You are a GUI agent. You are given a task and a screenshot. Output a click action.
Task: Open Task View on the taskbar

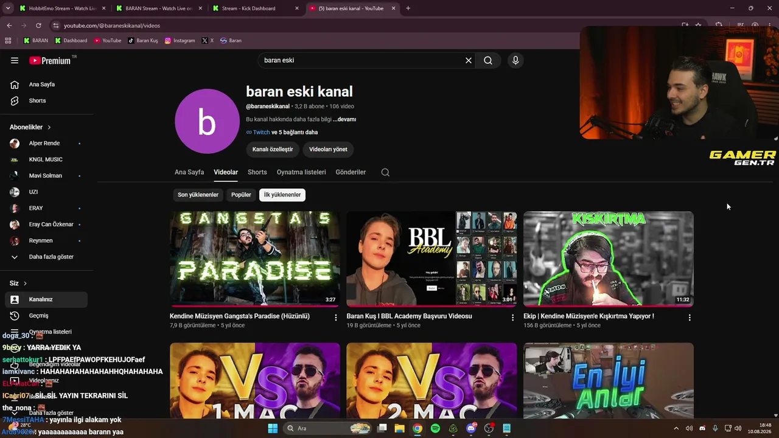click(x=382, y=428)
